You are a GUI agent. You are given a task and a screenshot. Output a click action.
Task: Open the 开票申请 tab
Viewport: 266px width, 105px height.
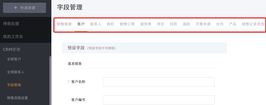[203, 24]
